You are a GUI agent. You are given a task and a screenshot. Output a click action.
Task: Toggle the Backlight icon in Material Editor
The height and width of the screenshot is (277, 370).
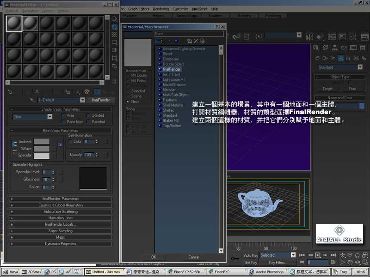114,27
